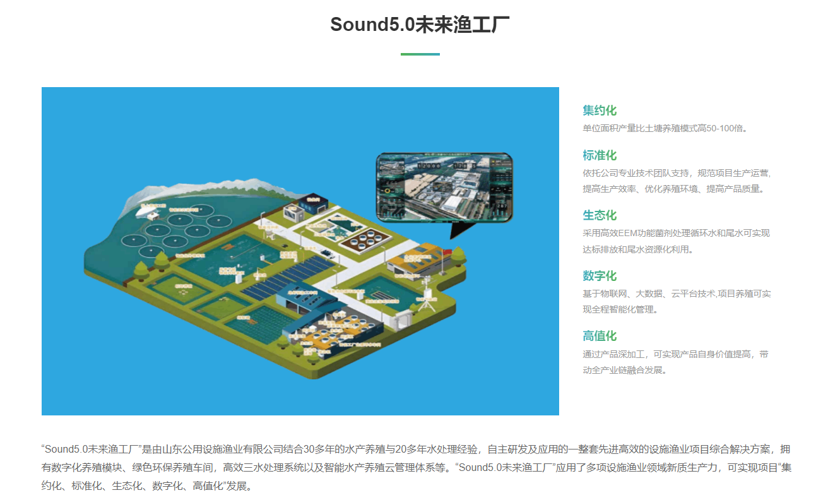This screenshot has height=500, width=816.
Task: Click the dashboard screen popup in the illustration
Action: tap(444, 187)
